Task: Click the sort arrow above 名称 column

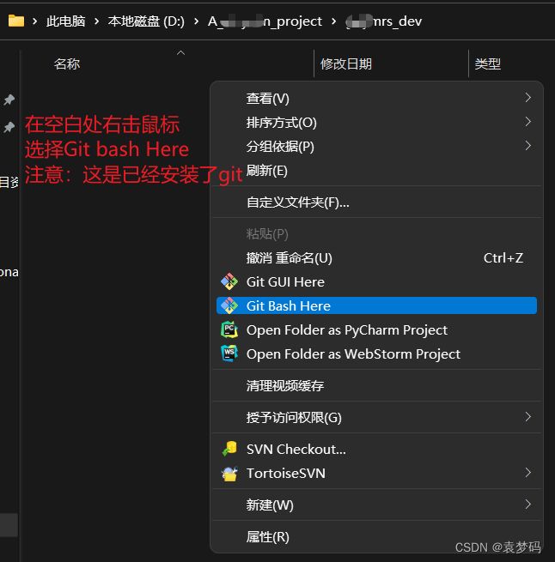Action: pos(181,53)
